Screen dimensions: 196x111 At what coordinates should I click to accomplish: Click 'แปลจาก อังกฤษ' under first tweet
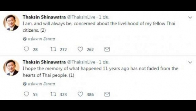click(x=41, y=39)
